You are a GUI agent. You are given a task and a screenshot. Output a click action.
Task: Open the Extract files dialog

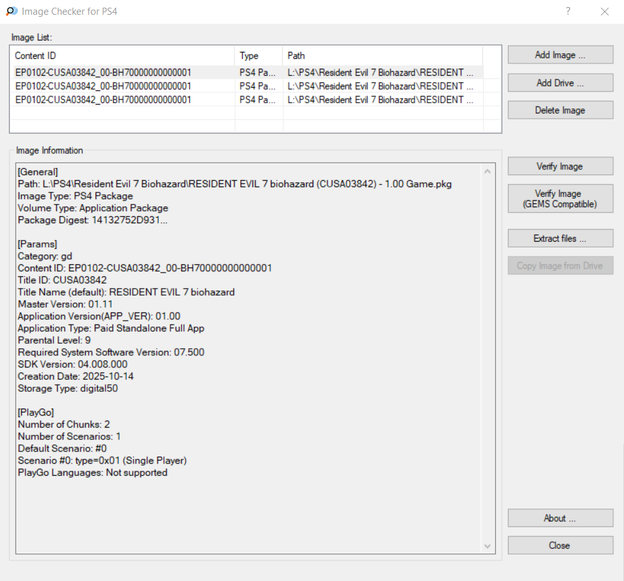560,239
